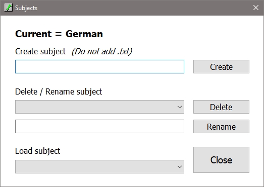Click the Rename button

click(x=221, y=127)
